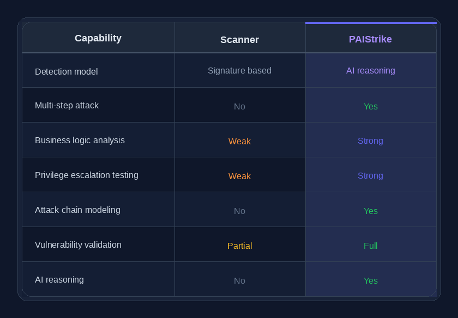Click the AI reasoning label in the last row
This screenshot has height=318, width=458.
tap(59, 279)
